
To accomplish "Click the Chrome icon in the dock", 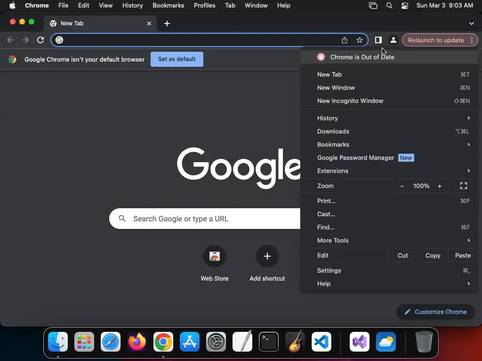I will pos(163,342).
